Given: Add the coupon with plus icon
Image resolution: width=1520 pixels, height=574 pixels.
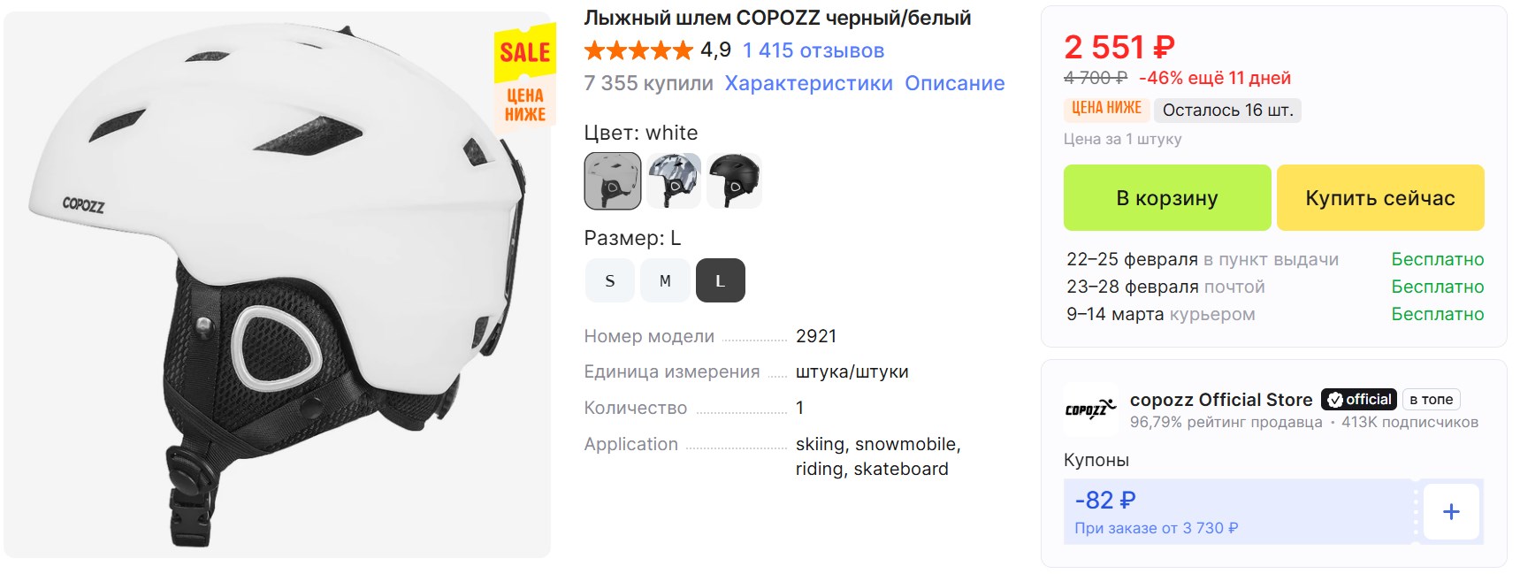Looking at the screenshot, I should (1451, 511).
